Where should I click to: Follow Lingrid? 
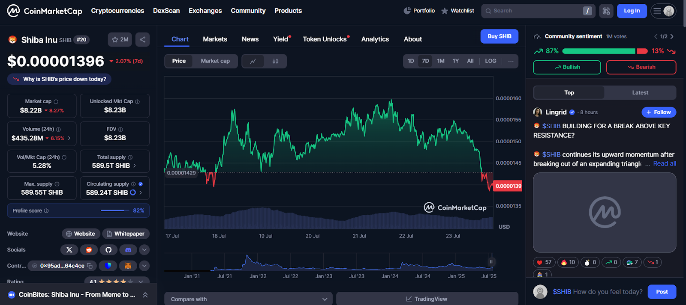pos(659,112)
